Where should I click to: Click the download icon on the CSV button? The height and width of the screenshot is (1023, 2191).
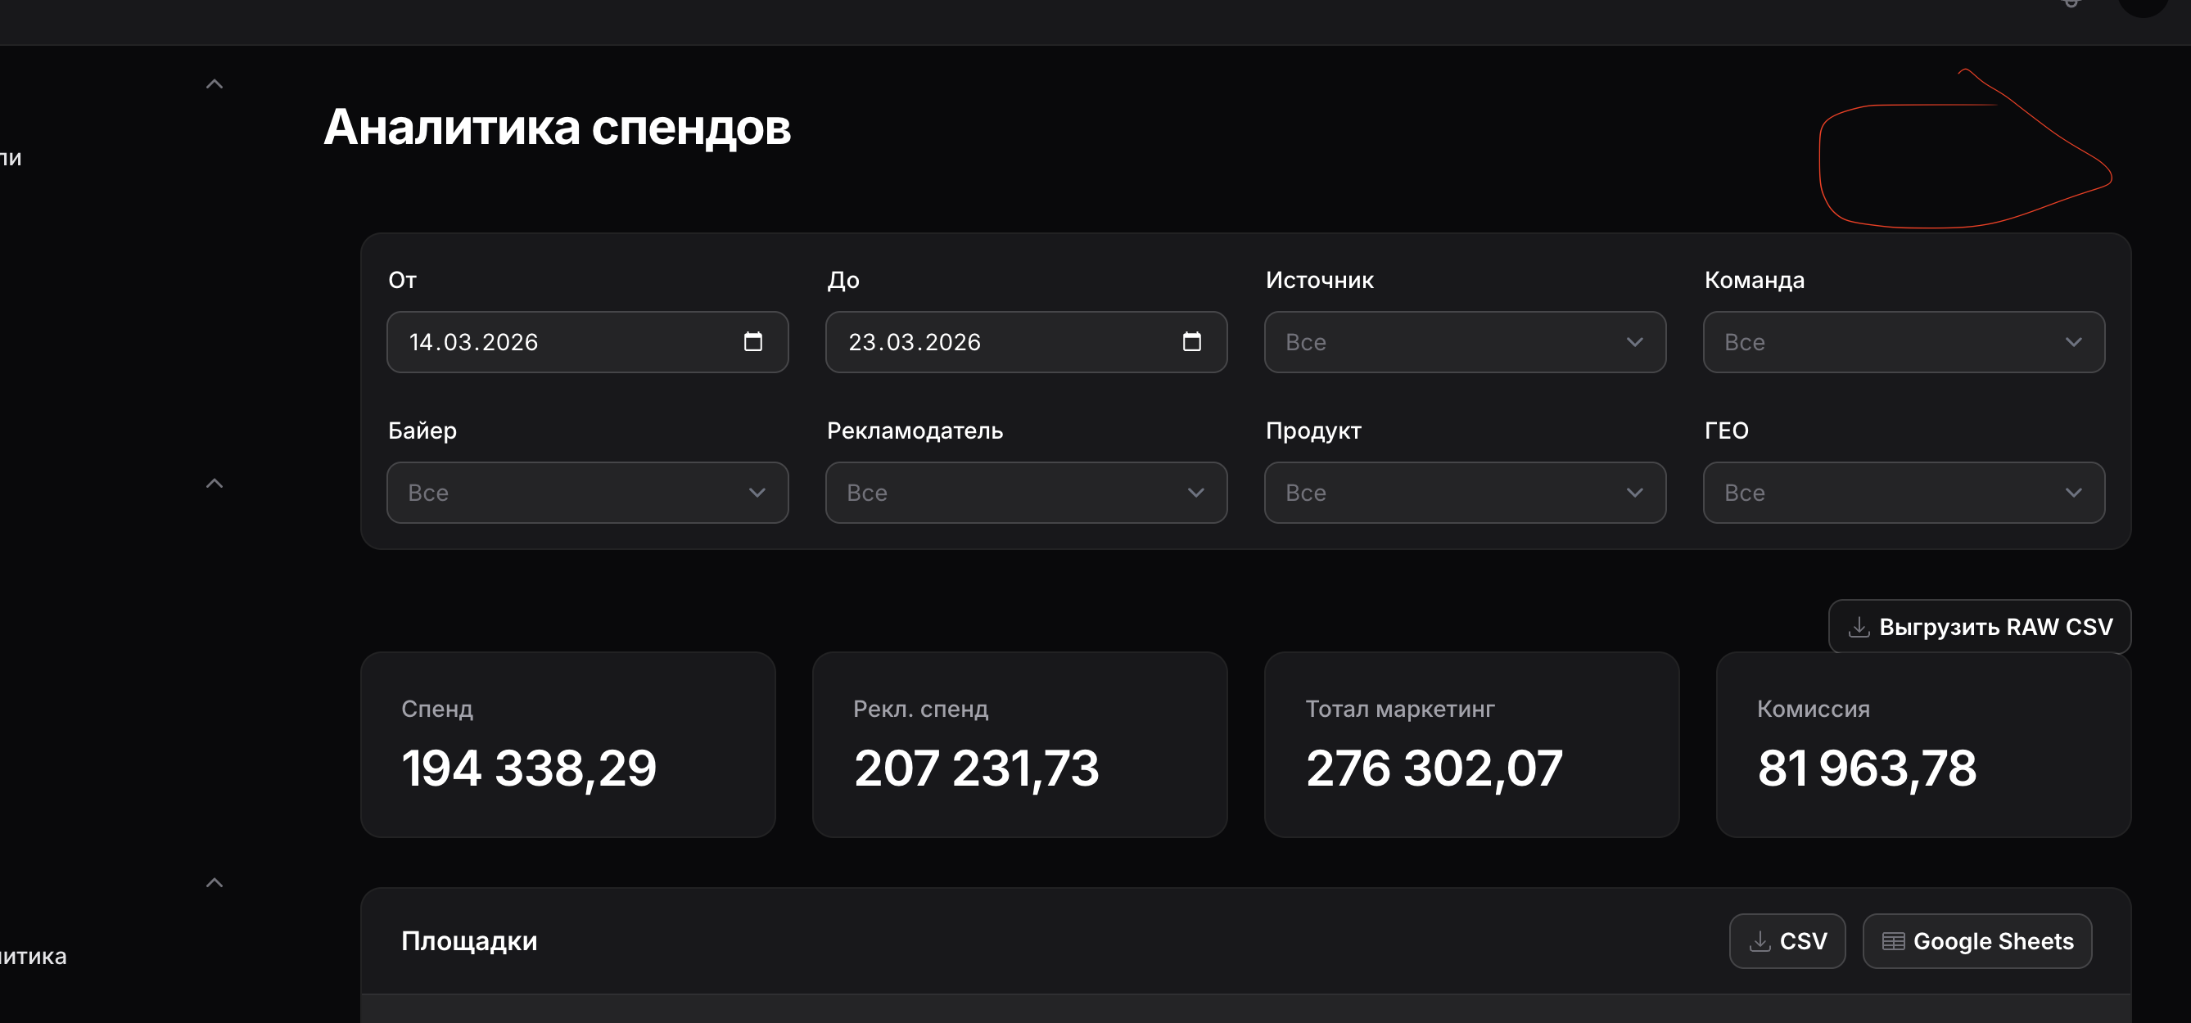pyautogui.click(x=1759, y=941)
